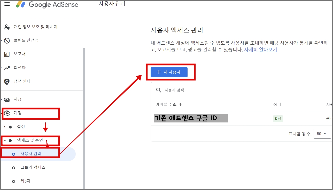The width and height of the screenshot is (333, 190).
Task: Open 브랜드 안전성 menu item
Action: (x=26, y=40)
